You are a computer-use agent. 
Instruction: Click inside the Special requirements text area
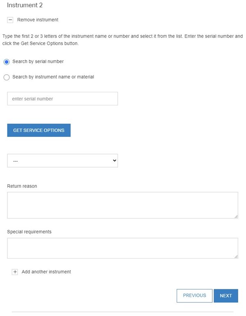coord(122,248)
